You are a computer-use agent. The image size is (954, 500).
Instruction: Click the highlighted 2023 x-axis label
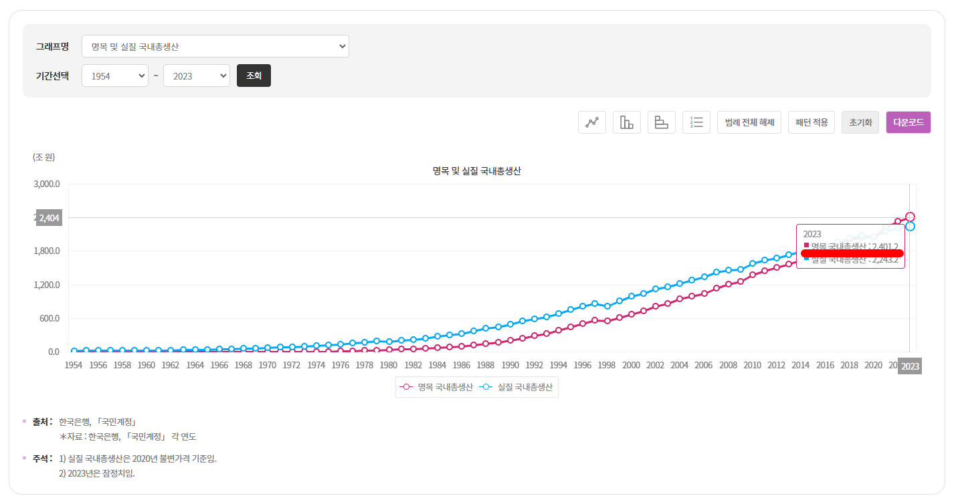910,366
